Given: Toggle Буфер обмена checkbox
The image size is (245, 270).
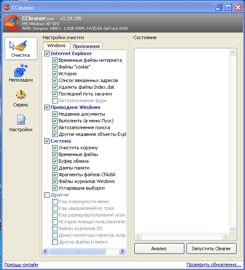Looking at the screenshot, I should point(55,161).
